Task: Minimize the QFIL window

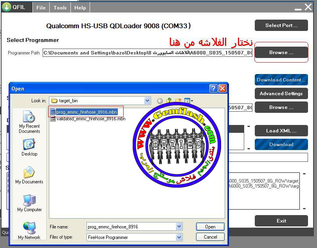Action: coord(298,9)
